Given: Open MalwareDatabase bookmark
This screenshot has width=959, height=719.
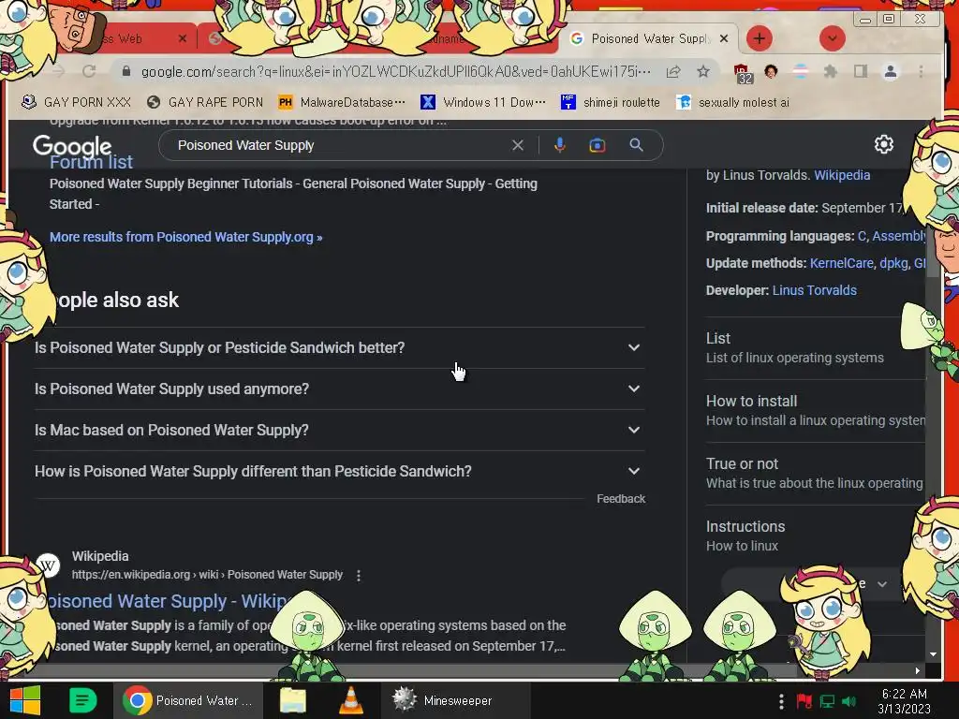Looking at the screenshot, I should tap(341, 102).
